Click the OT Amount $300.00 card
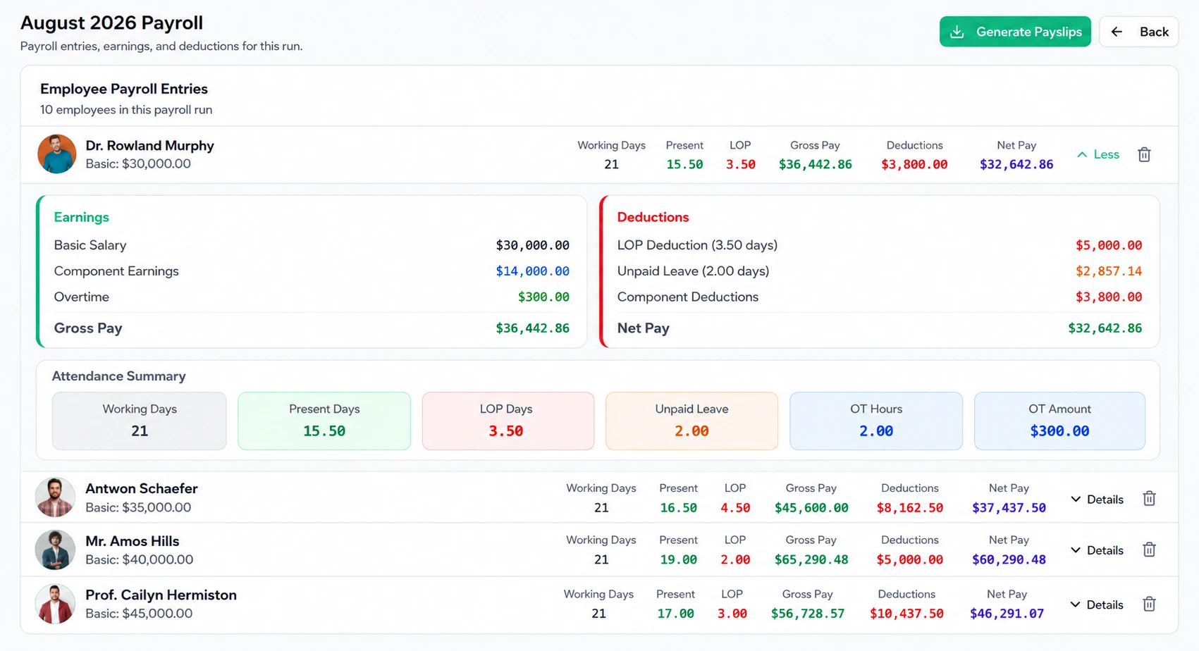1199x651 pixels. [x=1059, y=421]
